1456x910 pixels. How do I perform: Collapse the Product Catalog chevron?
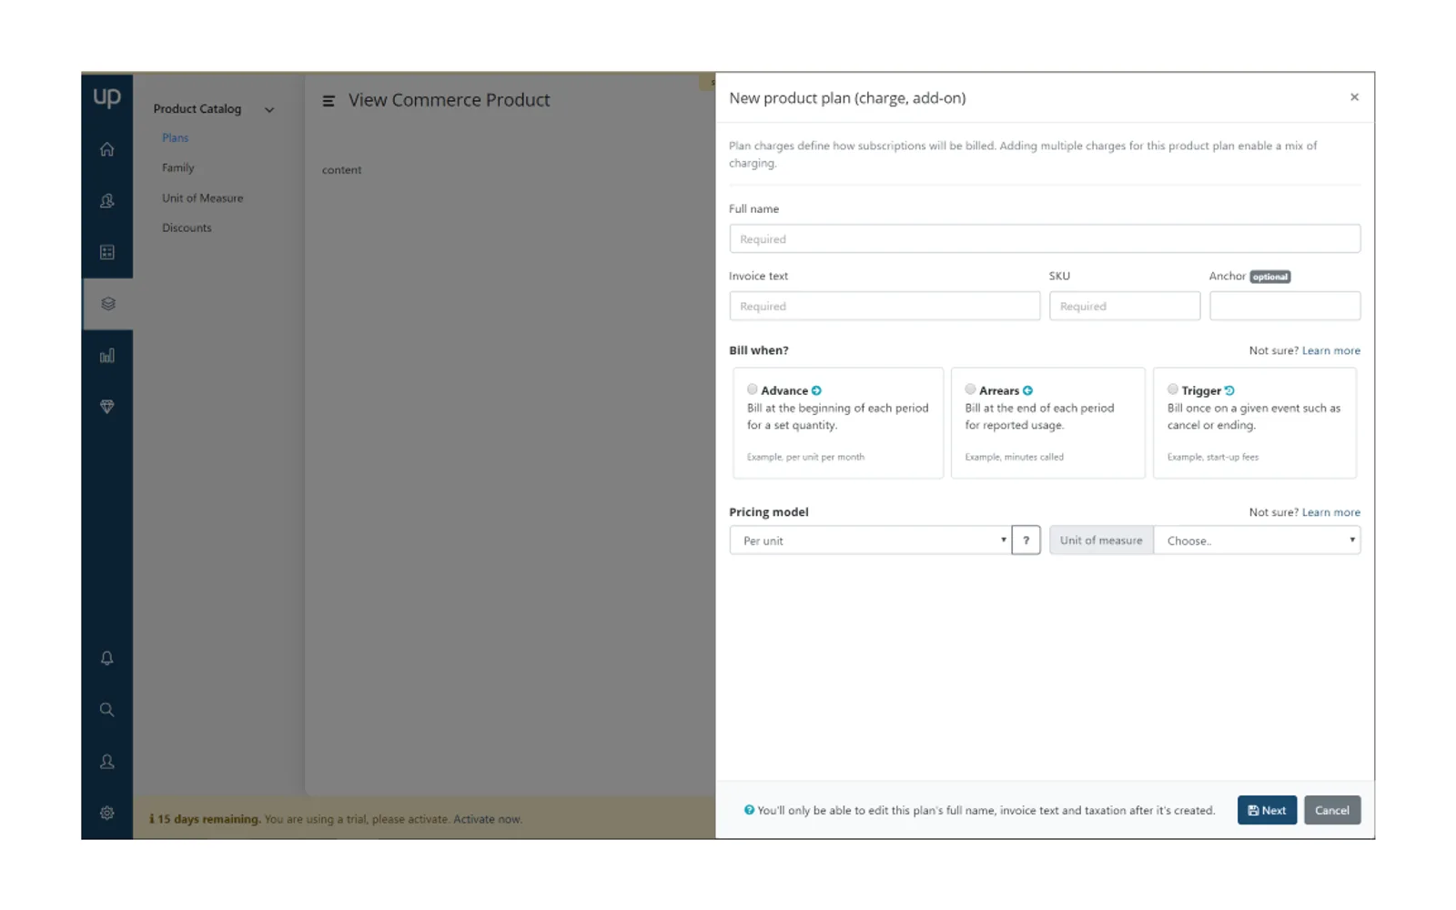(x=269, y=110)
